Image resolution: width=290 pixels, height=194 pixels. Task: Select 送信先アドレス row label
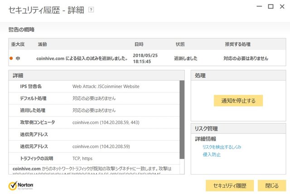[x=34, y=134]
